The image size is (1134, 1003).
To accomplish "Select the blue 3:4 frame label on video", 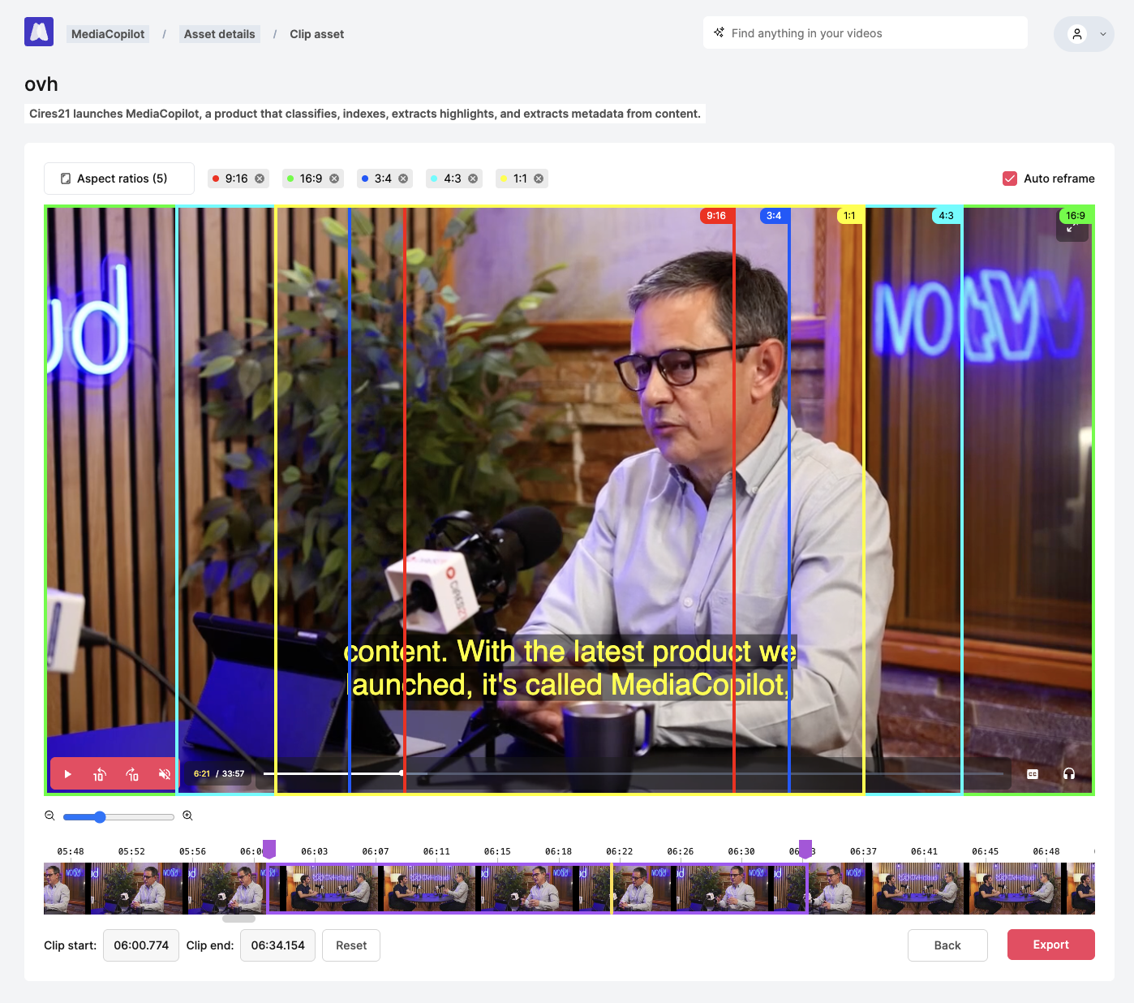I will pyautogui.click(x=774, y=216).
